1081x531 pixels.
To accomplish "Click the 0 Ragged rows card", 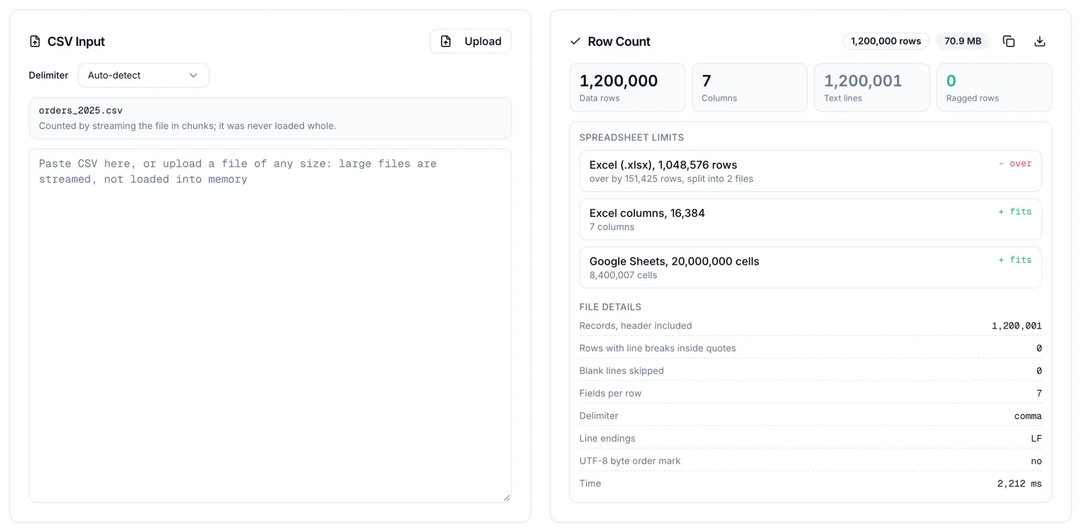I will coord(994,87).
